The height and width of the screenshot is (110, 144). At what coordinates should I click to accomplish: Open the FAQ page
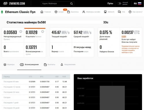(123, 12)
